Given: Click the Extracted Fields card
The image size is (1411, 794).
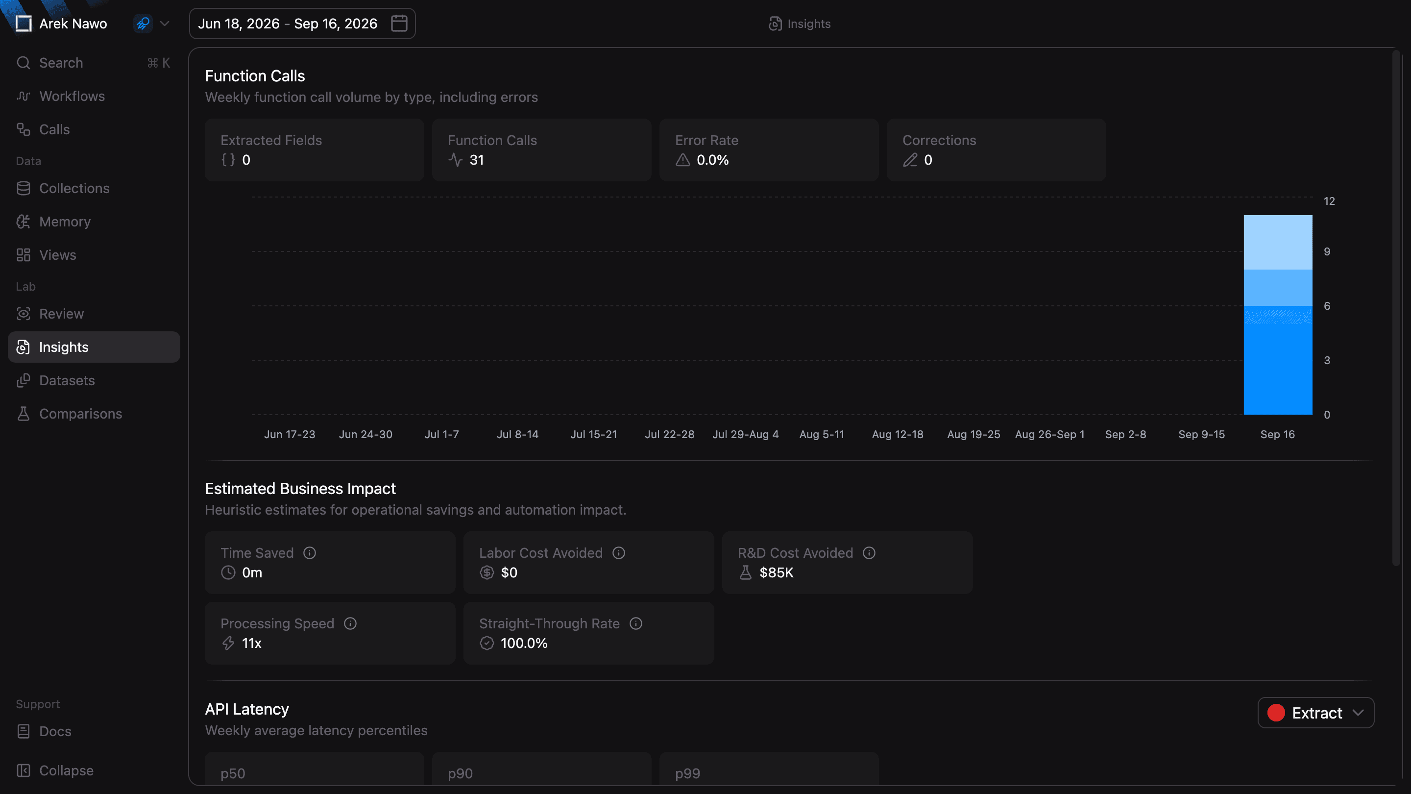Looking at the screenshot, I should 315,150.
